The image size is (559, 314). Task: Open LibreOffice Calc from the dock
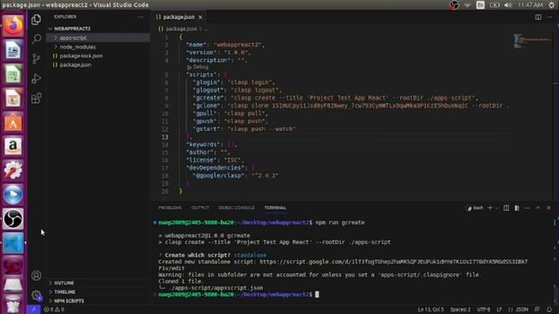pos(13,74)
